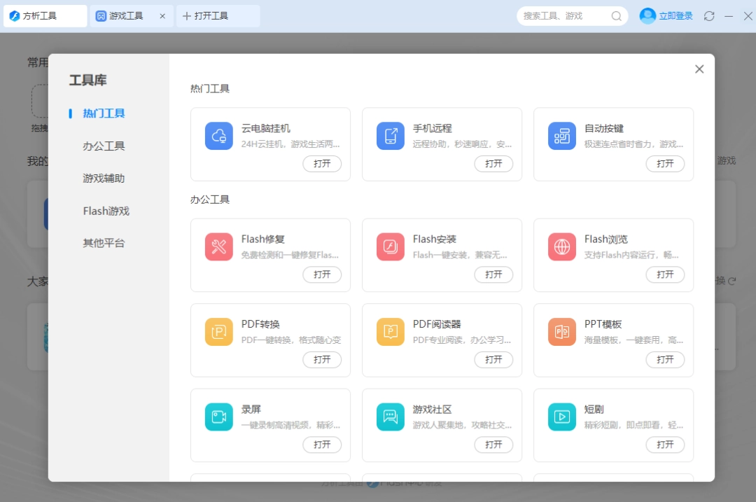Click the 游戏社区 chat bubble icon

point(390,417)
